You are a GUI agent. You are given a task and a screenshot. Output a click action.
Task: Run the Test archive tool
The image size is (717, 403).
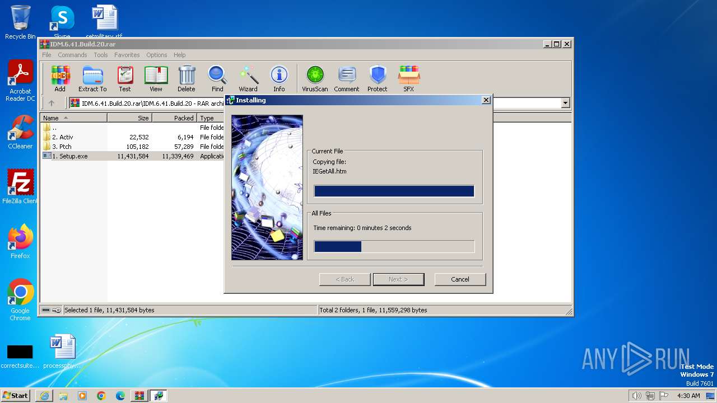pyautogui.click(x=125, y=78)
